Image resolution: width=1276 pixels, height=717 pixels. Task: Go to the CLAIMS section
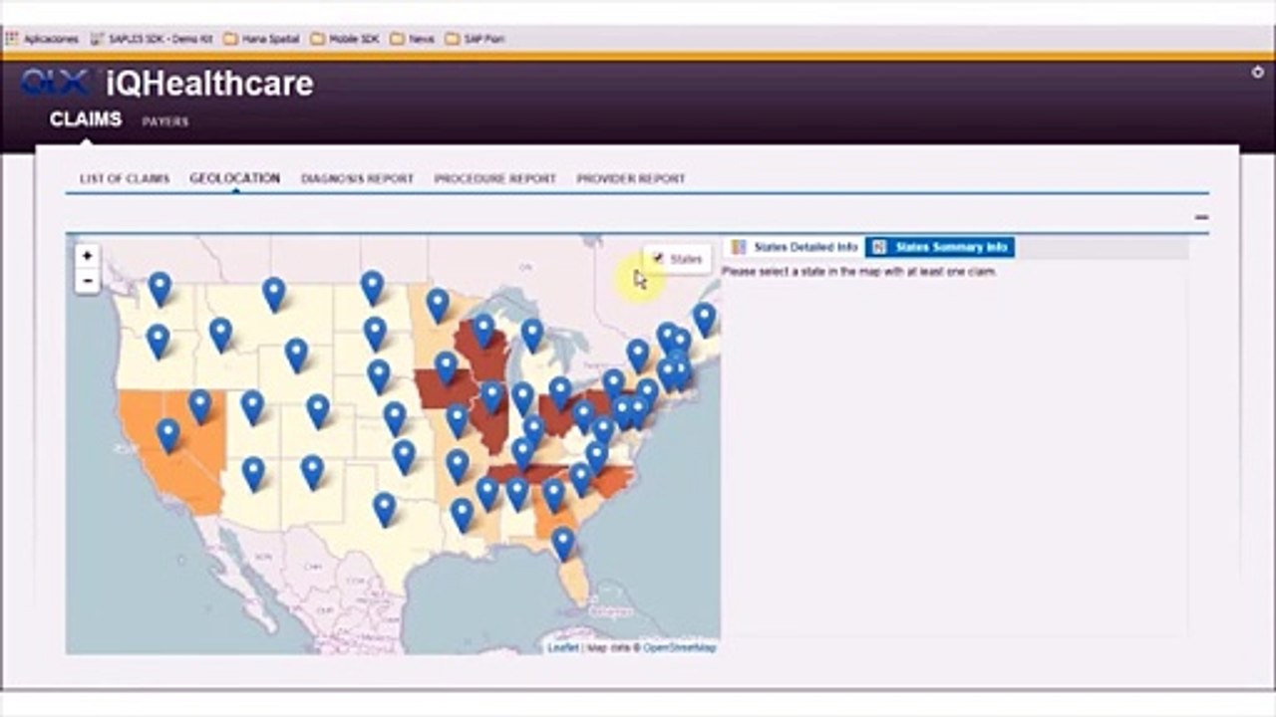tap(86, 119)
